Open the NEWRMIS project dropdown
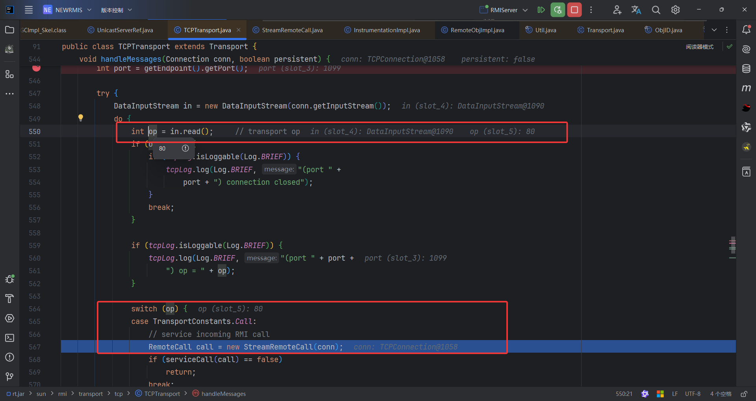 (67, 10)
